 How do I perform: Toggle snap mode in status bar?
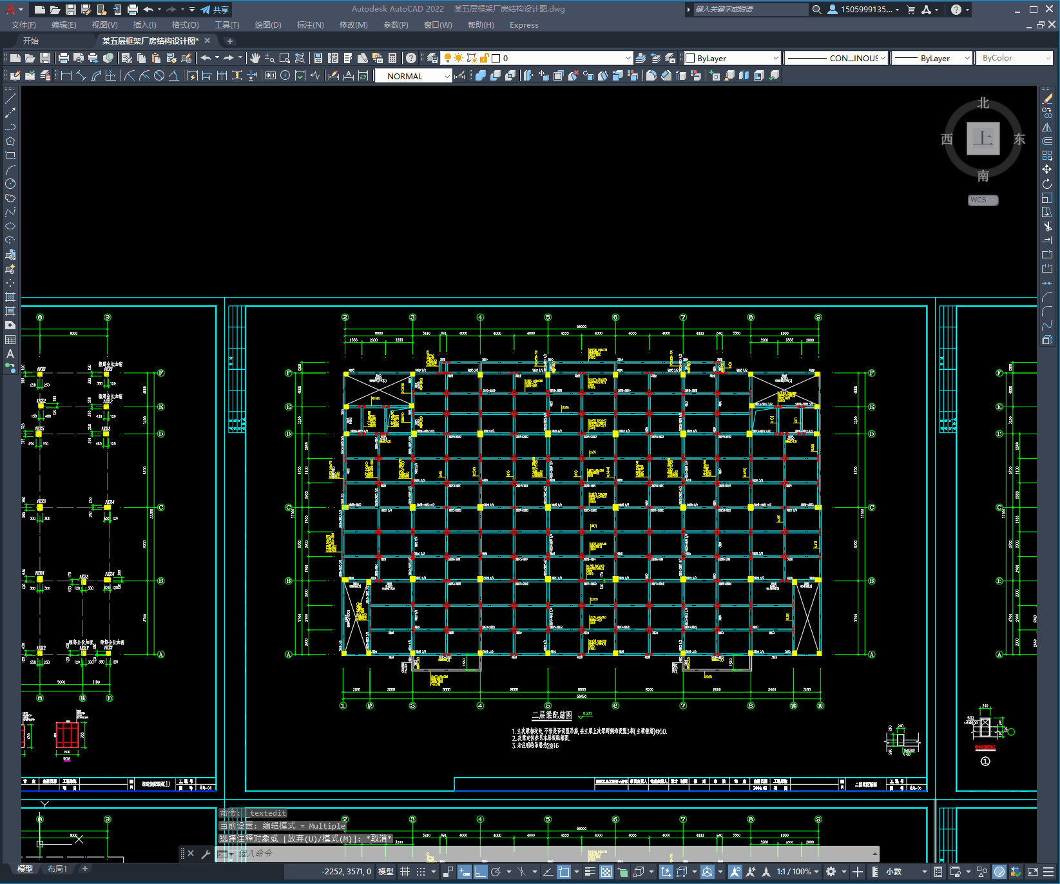[421, 872]
